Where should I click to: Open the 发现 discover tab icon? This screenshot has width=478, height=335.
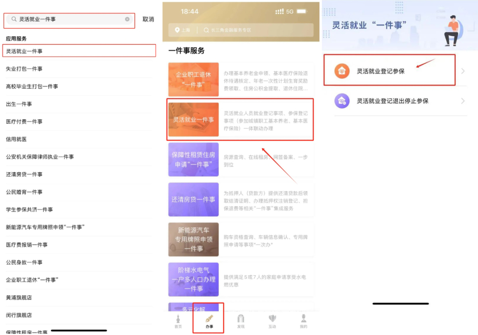click(241, 319)
